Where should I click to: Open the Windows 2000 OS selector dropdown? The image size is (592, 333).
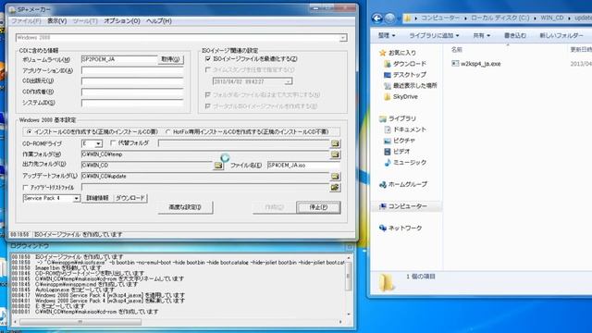[343, 38]
